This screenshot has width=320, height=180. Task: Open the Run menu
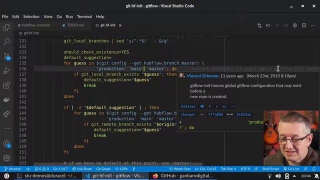69,16
